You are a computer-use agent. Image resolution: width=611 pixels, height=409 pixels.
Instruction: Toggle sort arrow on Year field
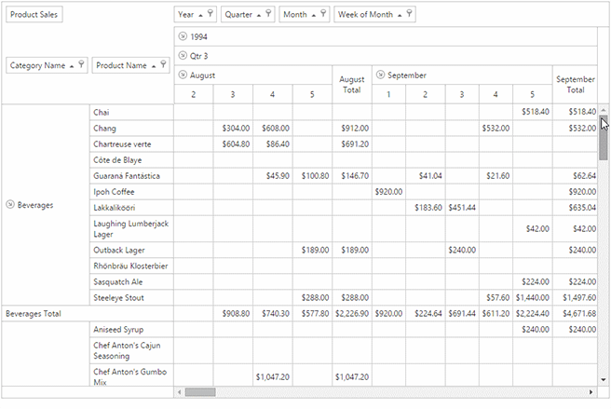[200, 15]
